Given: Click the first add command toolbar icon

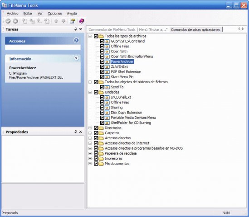Looking at the screenshot, I should coord(24,21).
